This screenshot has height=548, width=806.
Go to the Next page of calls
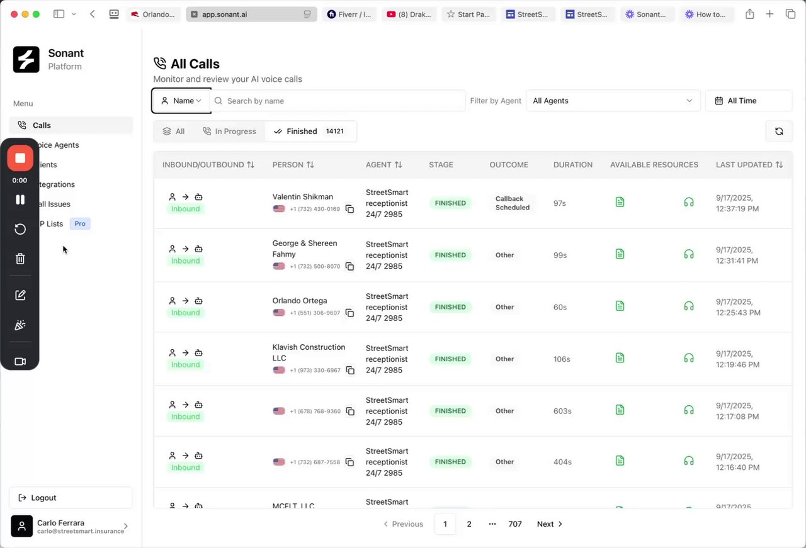point(549,524)
